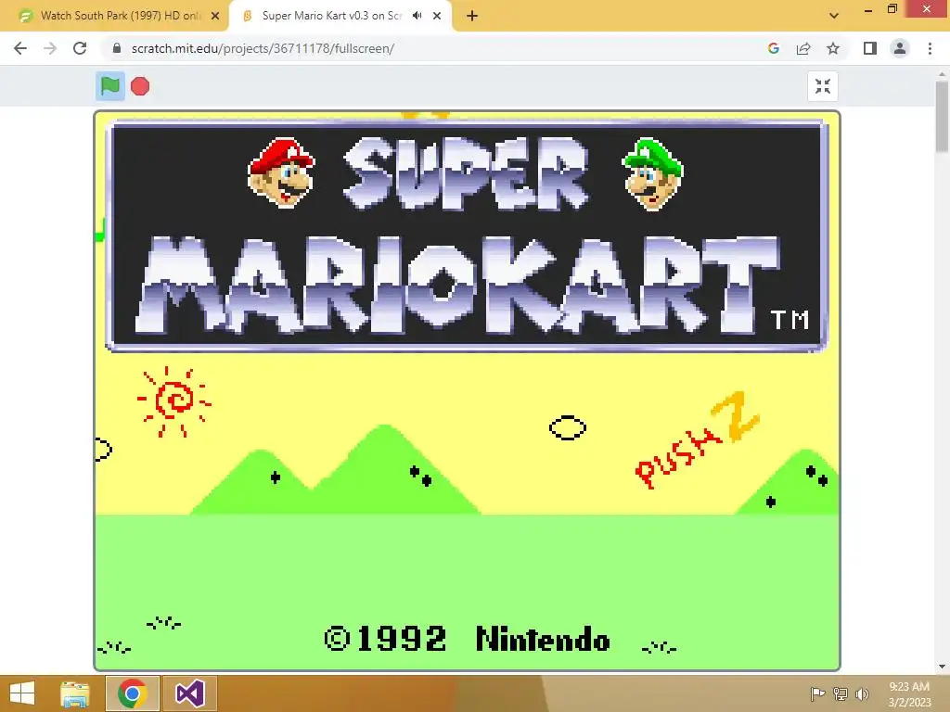Open Google icon in the address bar
This screenshot has width=950, height=712.
tap(773, 48)
